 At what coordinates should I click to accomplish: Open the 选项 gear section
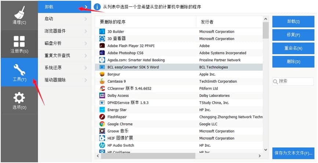pyautogui.click(x=19, y=100)
